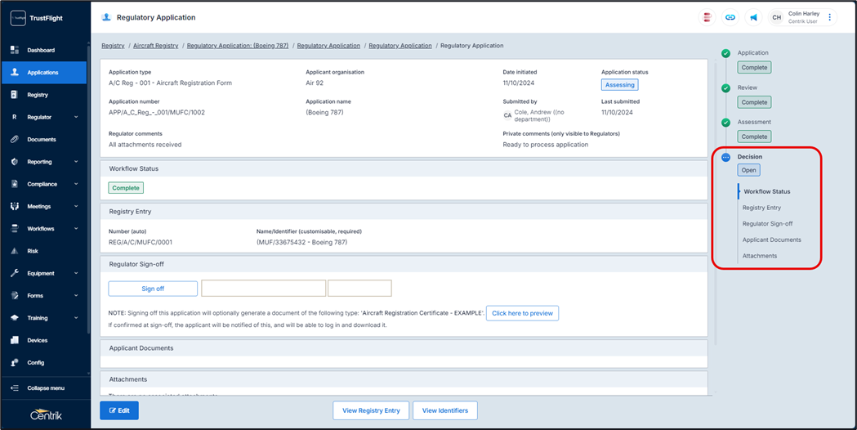Jump to Regulator Sign-off section in step list

click(767, 224)
